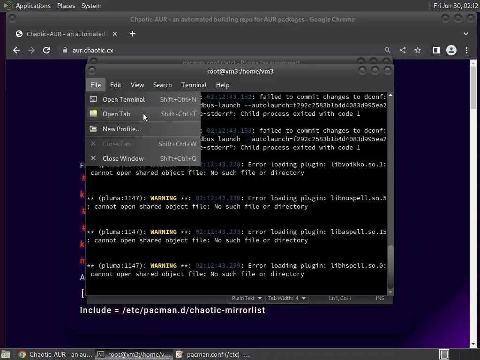480x360 pixels.
Task: Click the workspace switcher in the taskbar
Action: pos(444,354)
